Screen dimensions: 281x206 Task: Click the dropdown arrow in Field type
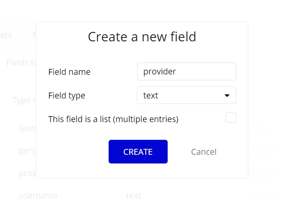227,96
